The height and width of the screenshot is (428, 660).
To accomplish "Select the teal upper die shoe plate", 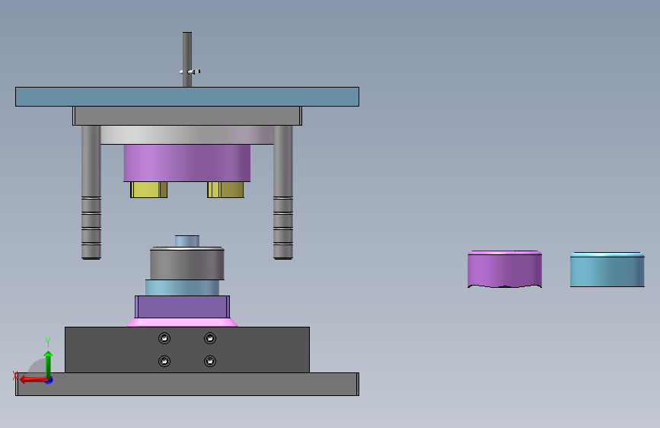I will coord(187,97).
